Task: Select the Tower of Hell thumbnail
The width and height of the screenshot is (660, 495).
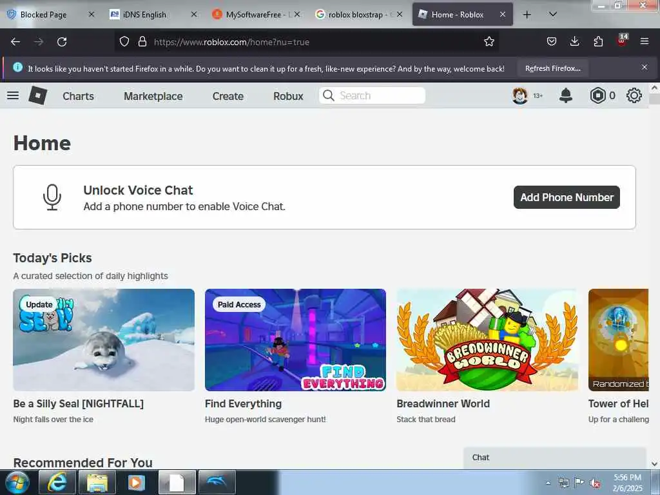Action: (x=618, y=340)
